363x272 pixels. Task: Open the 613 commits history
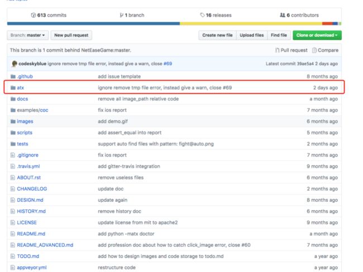pos(49,15)
